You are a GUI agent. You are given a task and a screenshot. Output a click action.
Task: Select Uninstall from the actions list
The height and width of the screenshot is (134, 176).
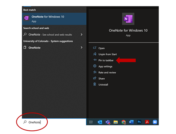point(103,84)
